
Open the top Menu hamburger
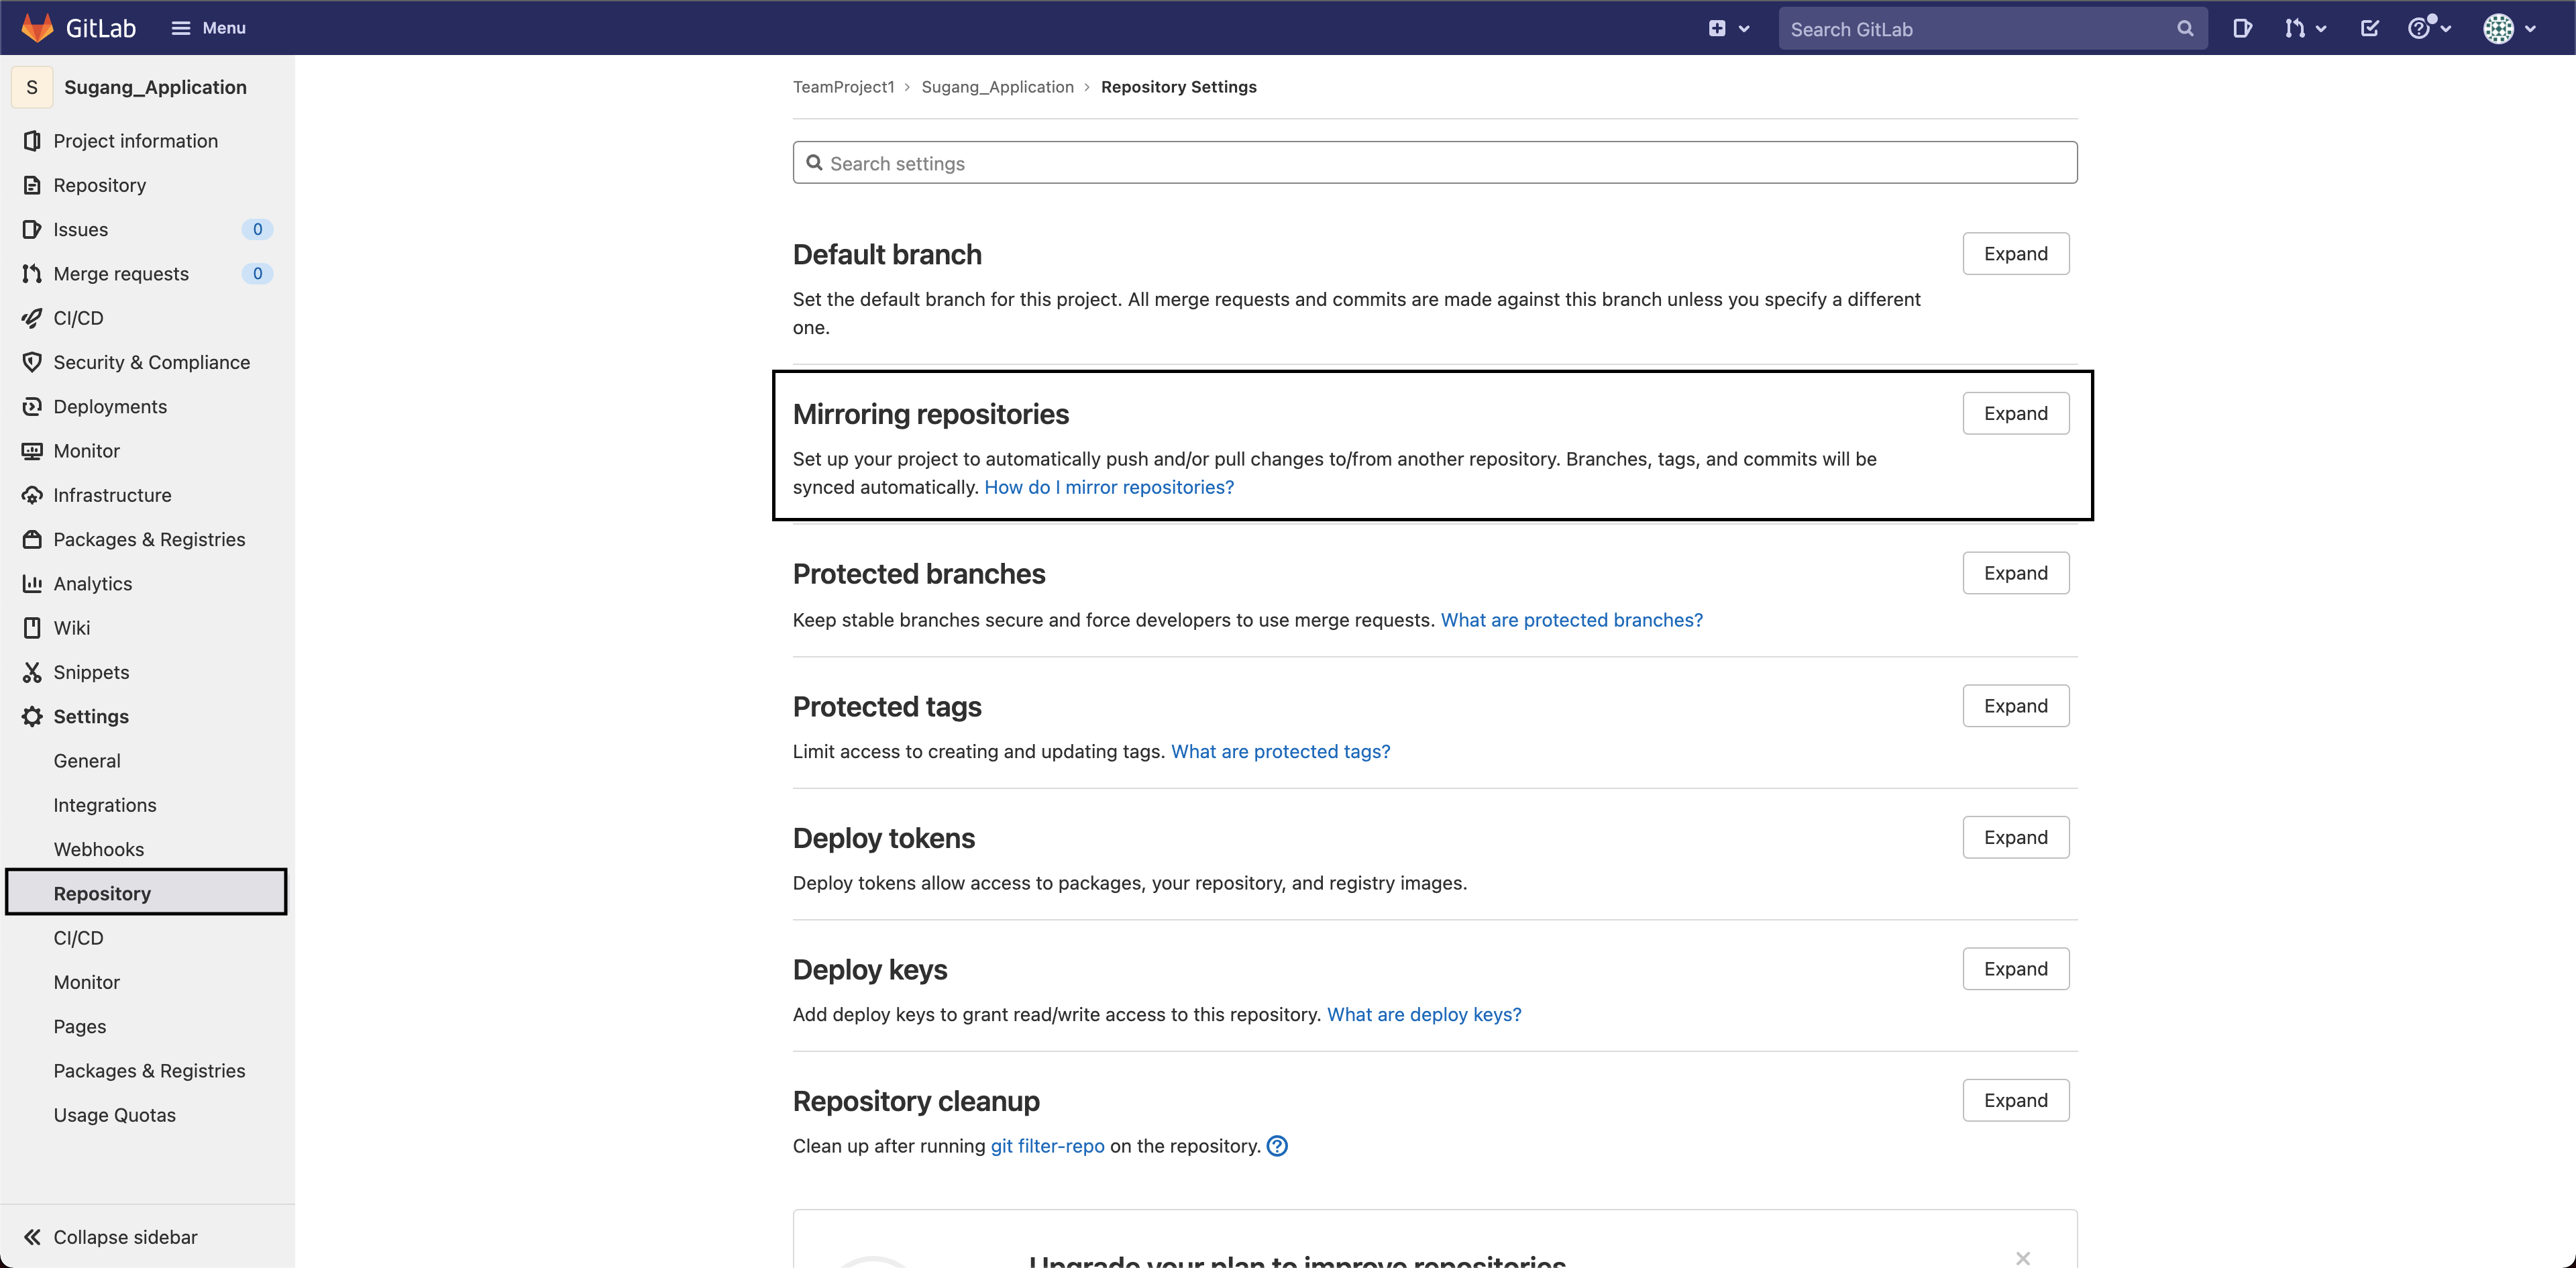208,28
